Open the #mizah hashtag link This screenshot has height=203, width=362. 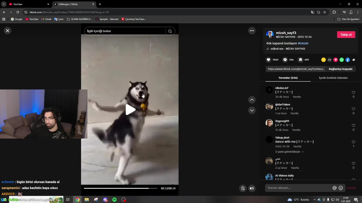(303, 43)
